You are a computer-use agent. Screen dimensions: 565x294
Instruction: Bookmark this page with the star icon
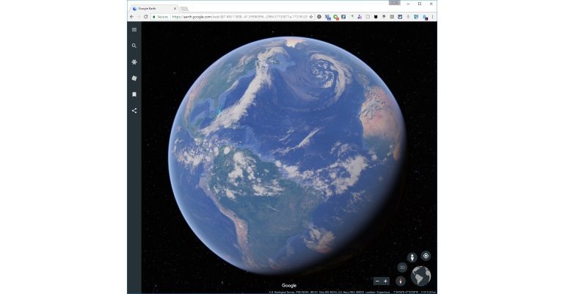coord(311,16)
